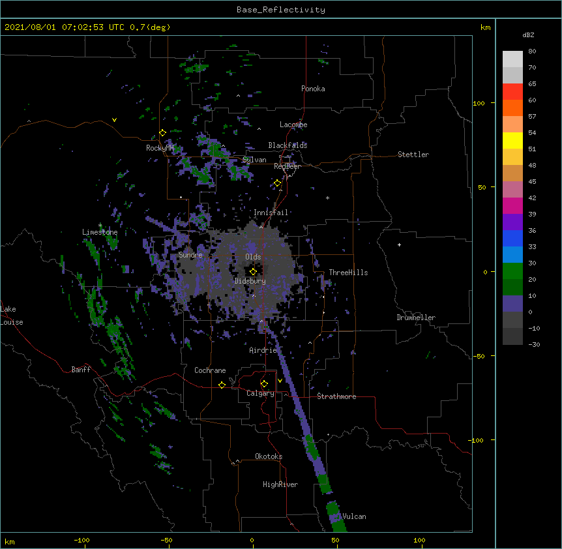The width and height of the screenshot is (562, 549).
Task: Click the Airdrie city label
Action: click(263, 350)
